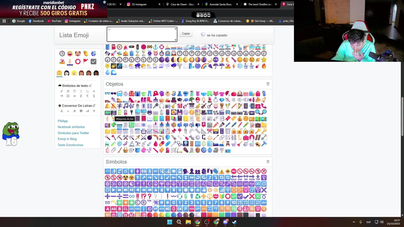Focus the emoji text box
The width and height of the screenshot is (404, 227).
pyautogui.click(x=142, y=34)
